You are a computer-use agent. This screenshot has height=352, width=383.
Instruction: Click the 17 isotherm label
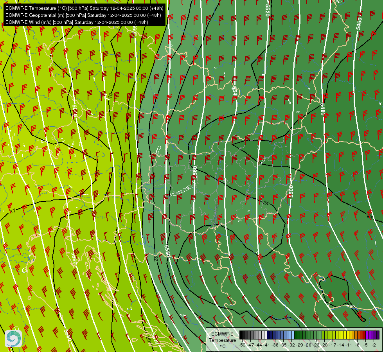click(x=13, y=210)
